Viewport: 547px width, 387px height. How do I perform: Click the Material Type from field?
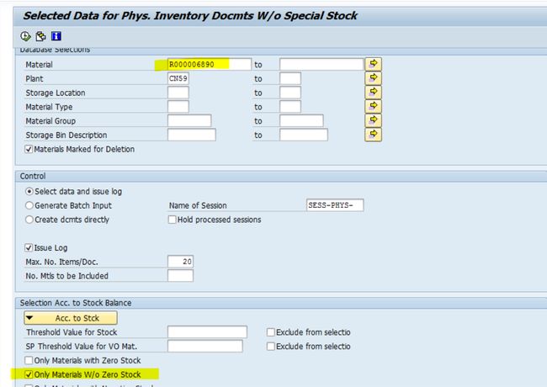(x=178, y=107)
